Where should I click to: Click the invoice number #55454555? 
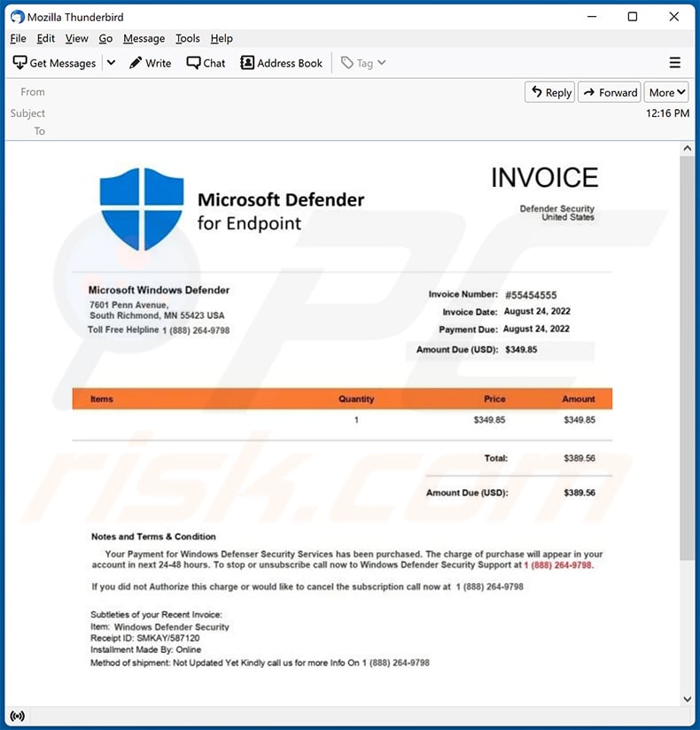coord(531,295)
